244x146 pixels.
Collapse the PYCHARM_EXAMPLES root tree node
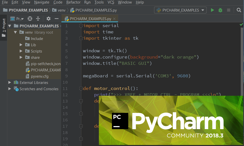click(x=10, y=26)
